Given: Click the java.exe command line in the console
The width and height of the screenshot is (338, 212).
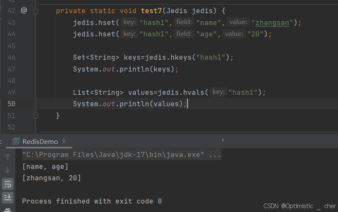Looking at the screenshot, I should [x=122, y=154].
